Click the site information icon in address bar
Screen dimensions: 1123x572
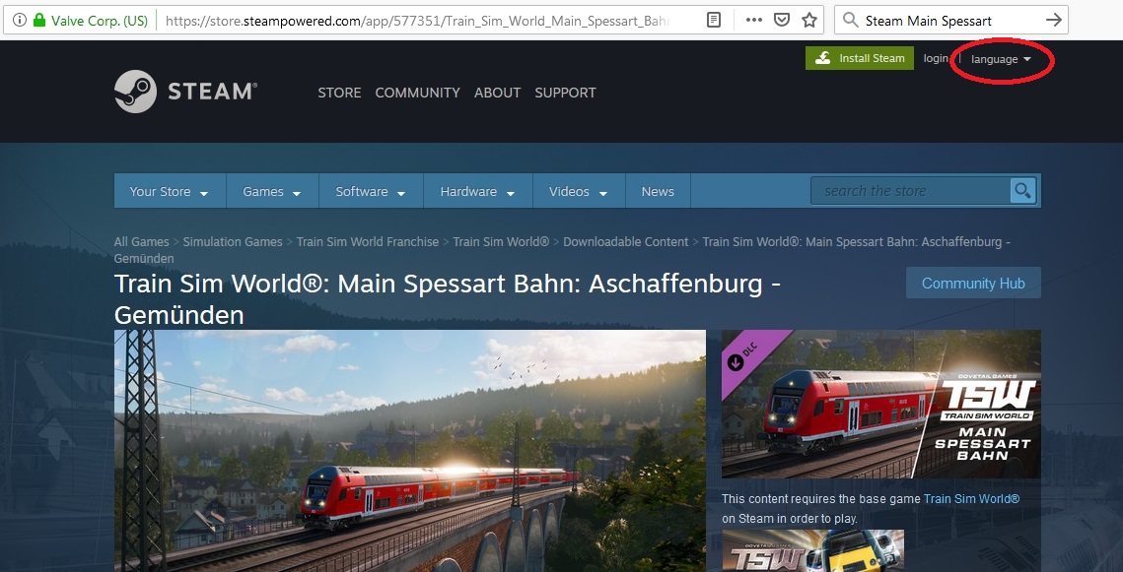20,20
